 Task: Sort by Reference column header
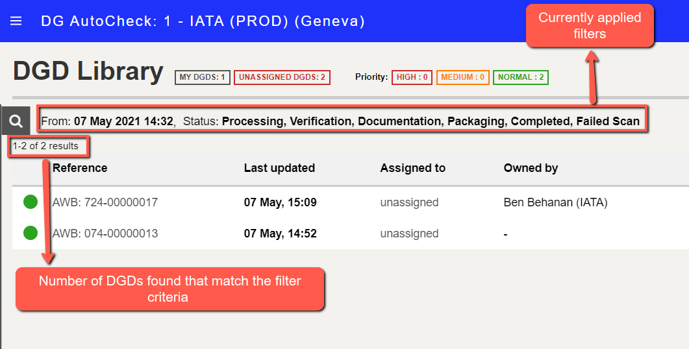pos(80,168)
